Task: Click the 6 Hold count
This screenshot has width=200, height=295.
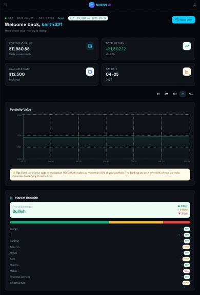Action: pos(183,210)
